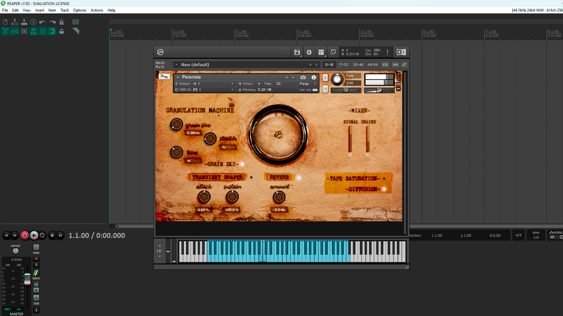Toggle the lock padlock toolbar icon
Image resolution: width=563 pixels, height=316 pixels.
[x=61, y=31]
